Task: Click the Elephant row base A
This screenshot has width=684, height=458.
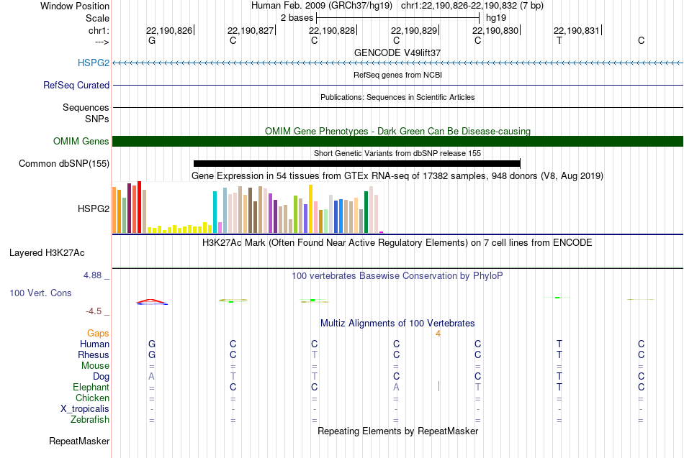Action: point(396,388)
